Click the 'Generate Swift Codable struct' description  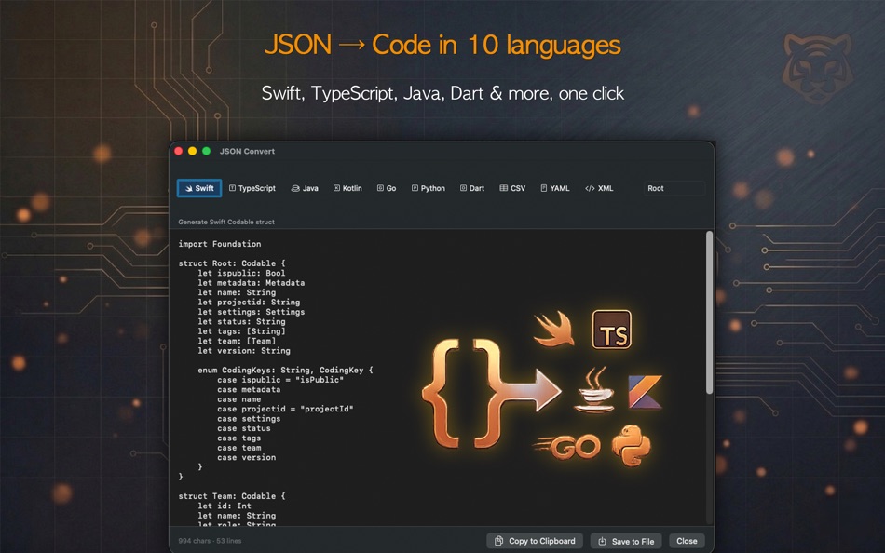(x=226, y=222)
